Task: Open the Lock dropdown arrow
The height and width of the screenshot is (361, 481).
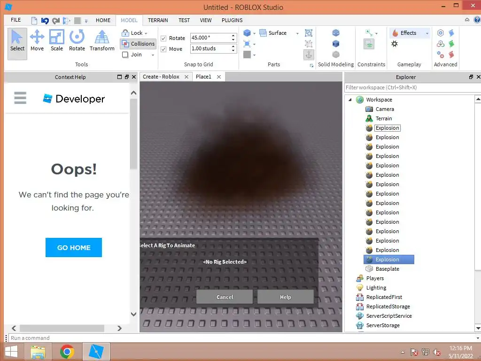Action: click(x=146, y=33)
